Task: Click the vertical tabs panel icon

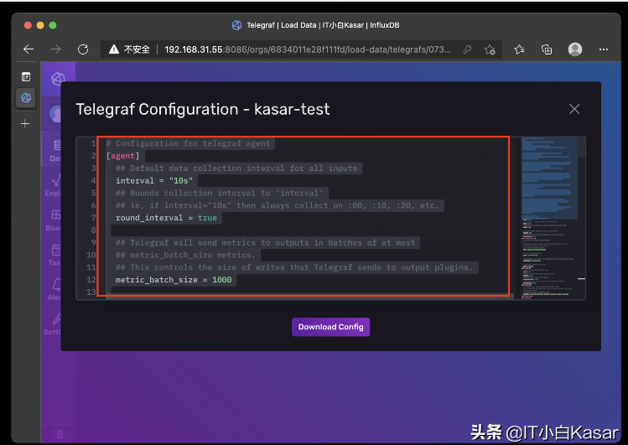Action: (x=26, y=76)
